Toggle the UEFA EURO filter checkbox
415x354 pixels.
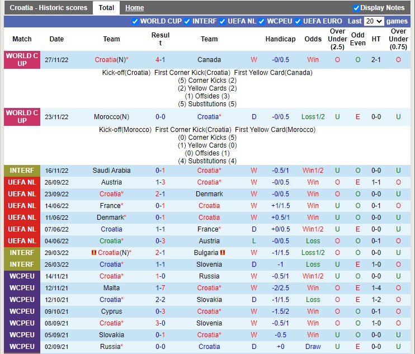[298, 21]
